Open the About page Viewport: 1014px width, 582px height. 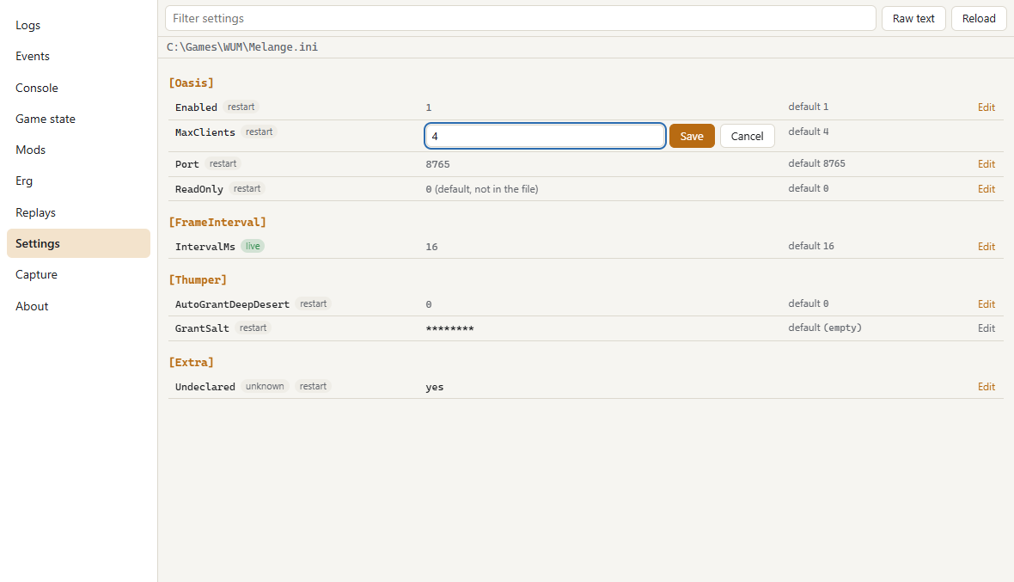78,306
